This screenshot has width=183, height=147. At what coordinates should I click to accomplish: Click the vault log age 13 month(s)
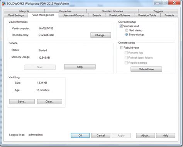pyautogui.click(x=43, y=90)
